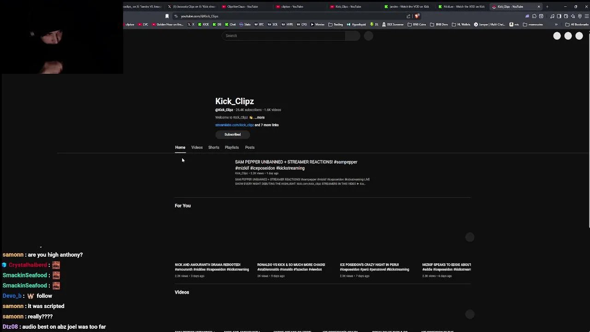Open the SOL bookmark
The width and height of the screenshot is (590, 332).
tap(272, 24)
